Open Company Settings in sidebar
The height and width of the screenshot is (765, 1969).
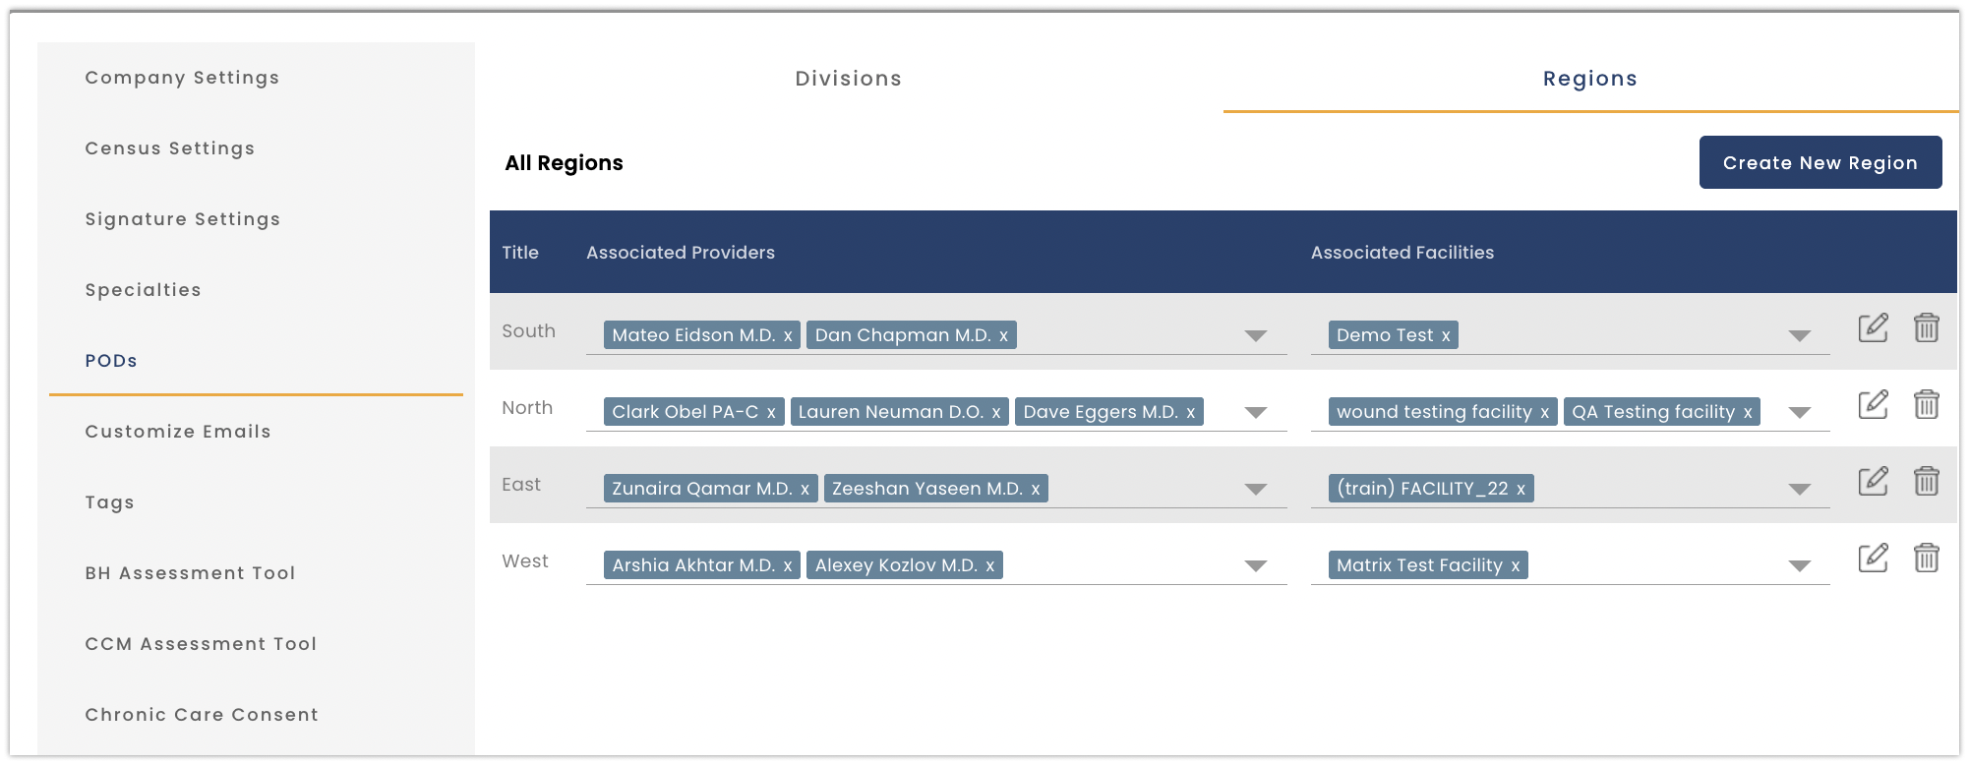point(182,78)
